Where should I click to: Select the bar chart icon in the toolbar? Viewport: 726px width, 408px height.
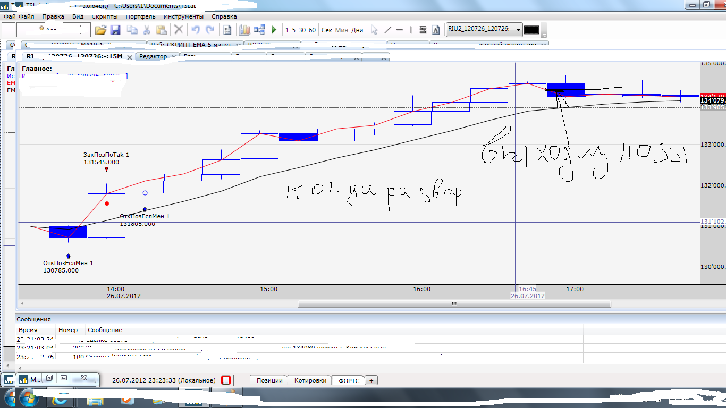[x=245, y=30]
